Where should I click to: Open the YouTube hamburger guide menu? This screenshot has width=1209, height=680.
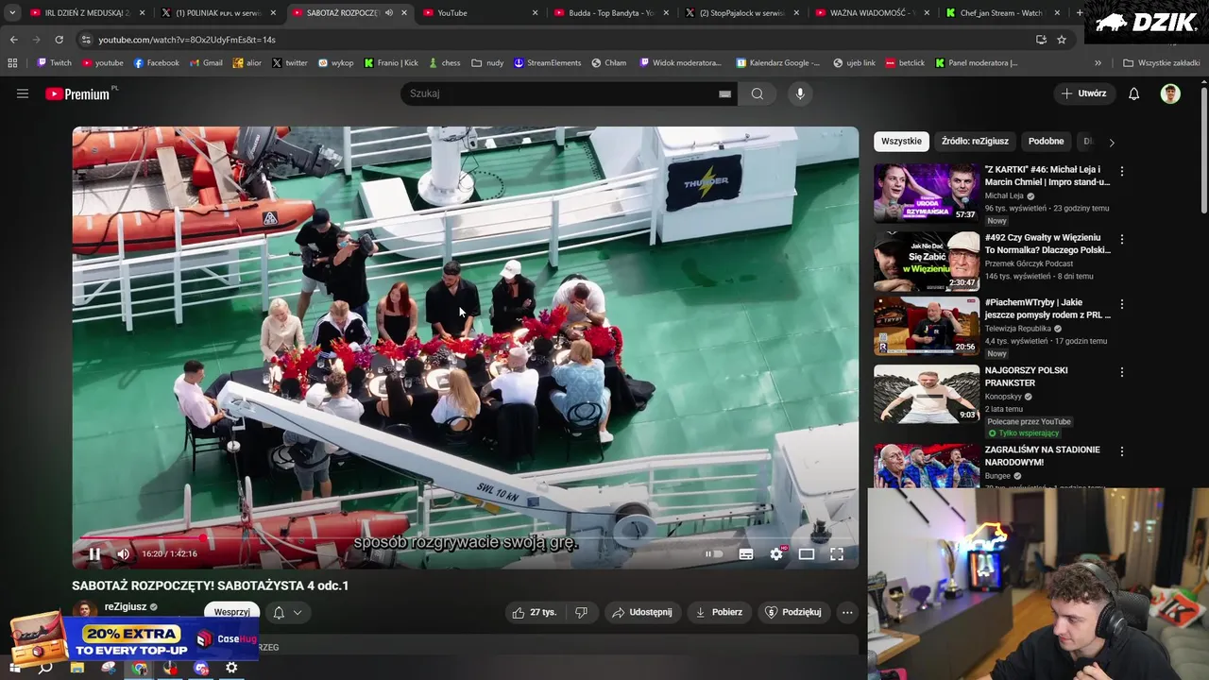pyautogui.click(x=23, y=93)
